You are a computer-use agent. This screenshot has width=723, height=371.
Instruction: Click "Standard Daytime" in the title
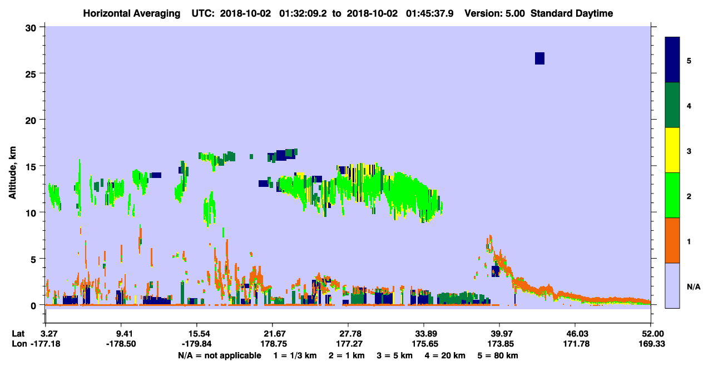tap(572, 13)
